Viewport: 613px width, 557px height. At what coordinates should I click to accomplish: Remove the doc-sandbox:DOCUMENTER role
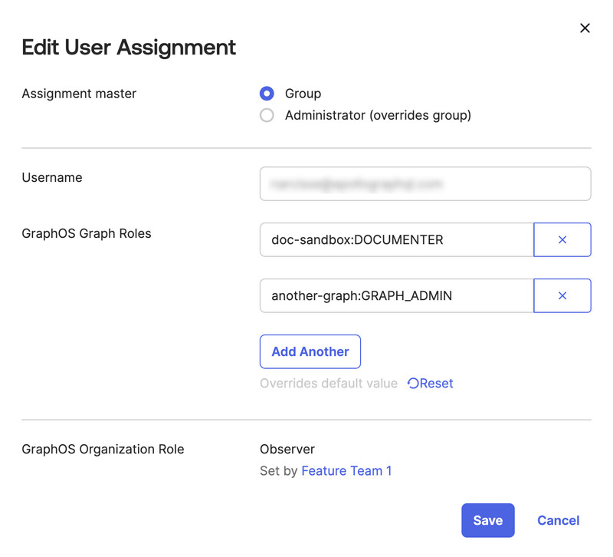562,240
